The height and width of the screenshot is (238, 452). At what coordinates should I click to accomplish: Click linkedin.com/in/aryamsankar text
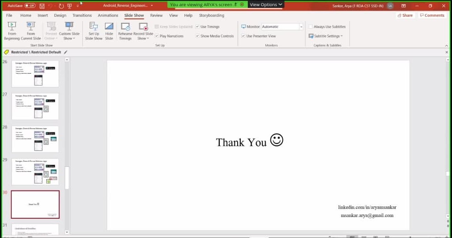(367, 207)
